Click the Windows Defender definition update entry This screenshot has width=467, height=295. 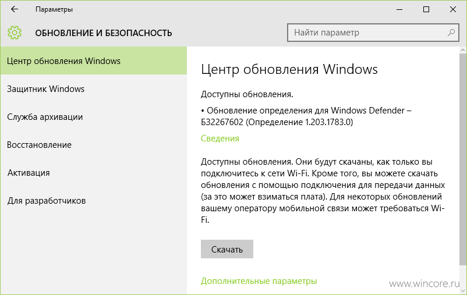coord(306,116)
